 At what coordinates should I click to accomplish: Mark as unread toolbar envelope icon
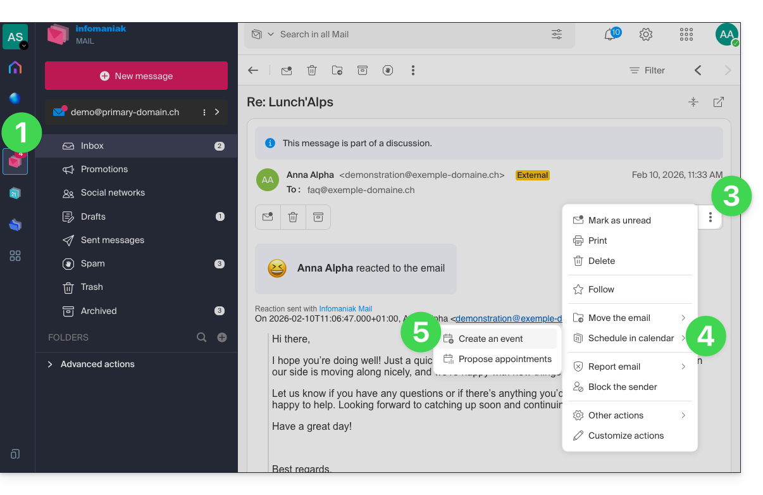(287, 70)
